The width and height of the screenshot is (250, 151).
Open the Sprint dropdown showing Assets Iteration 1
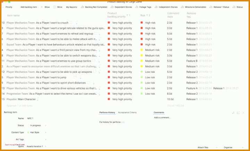[x=36, y=146]
